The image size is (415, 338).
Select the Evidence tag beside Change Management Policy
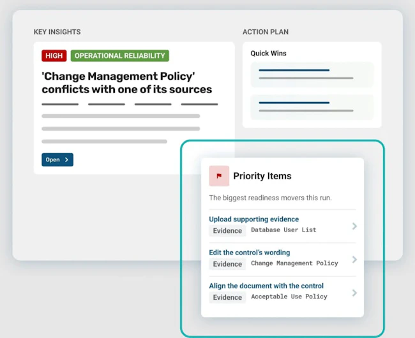click(227, 264)
